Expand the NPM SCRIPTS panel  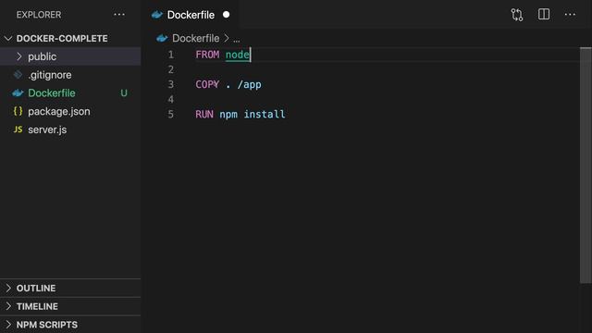pos(8,325)
